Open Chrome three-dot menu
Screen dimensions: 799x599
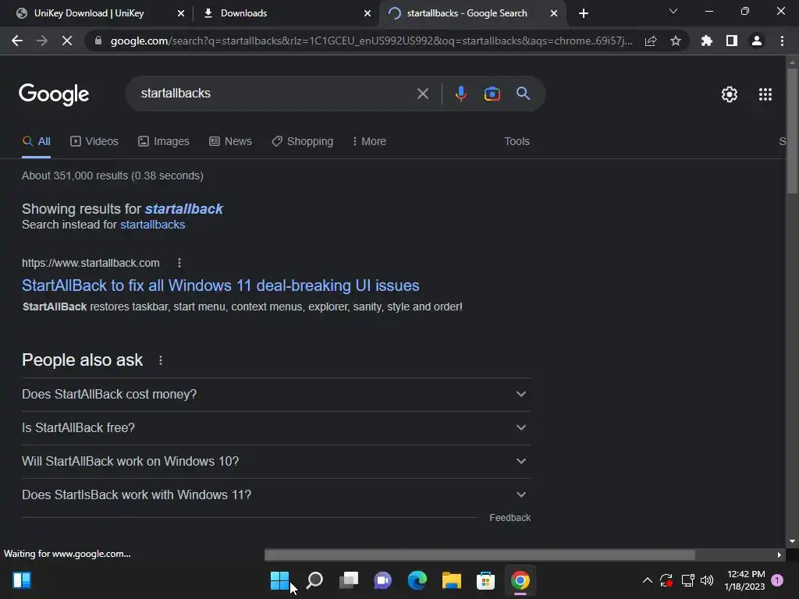click(x=782, y=41)
